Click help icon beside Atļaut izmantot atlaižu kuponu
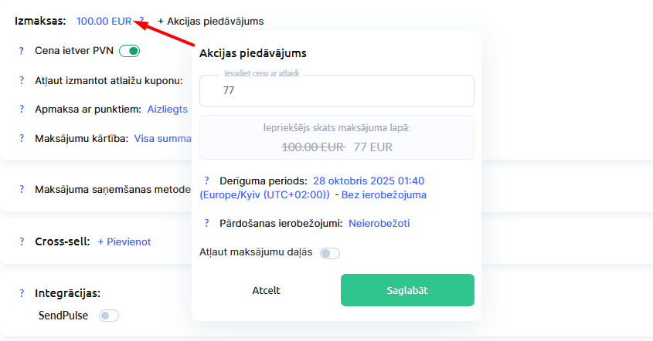This screenshot has width=653, height=341. pyautogui.click(x=22, y=81)
